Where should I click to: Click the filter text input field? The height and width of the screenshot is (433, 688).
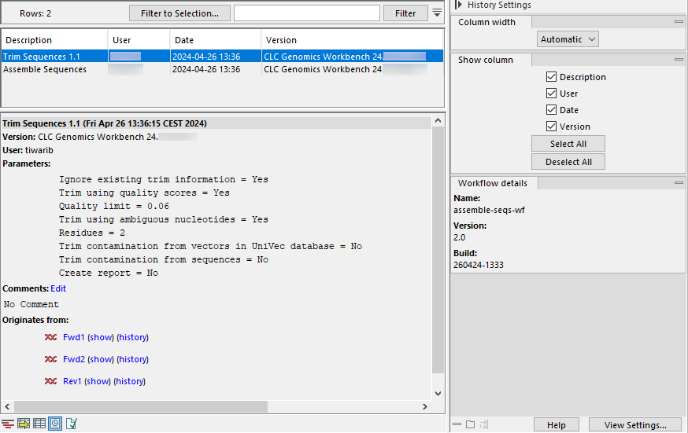(x=306, y=13)
